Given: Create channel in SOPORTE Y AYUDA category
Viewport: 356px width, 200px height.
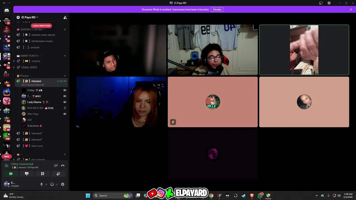Looking at the screenshot, I should 65,29.
